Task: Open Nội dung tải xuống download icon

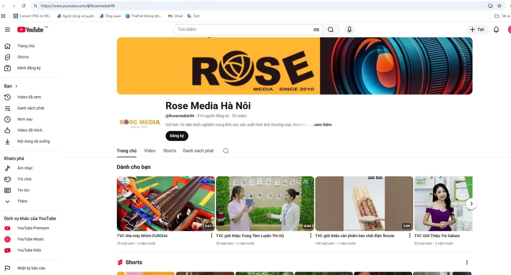Action: click(x=7, y=141)
